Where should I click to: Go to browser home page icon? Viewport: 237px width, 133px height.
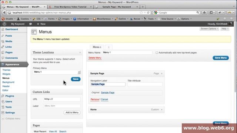204,13
